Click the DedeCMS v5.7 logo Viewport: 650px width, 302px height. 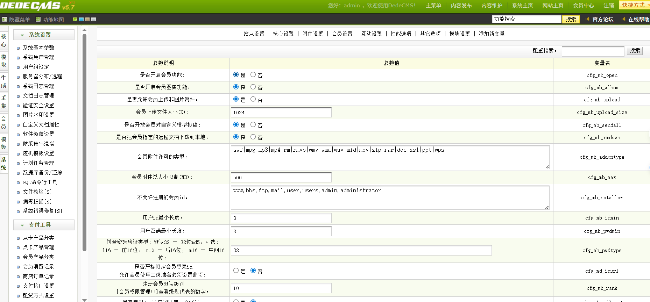[x=37, y=6]
